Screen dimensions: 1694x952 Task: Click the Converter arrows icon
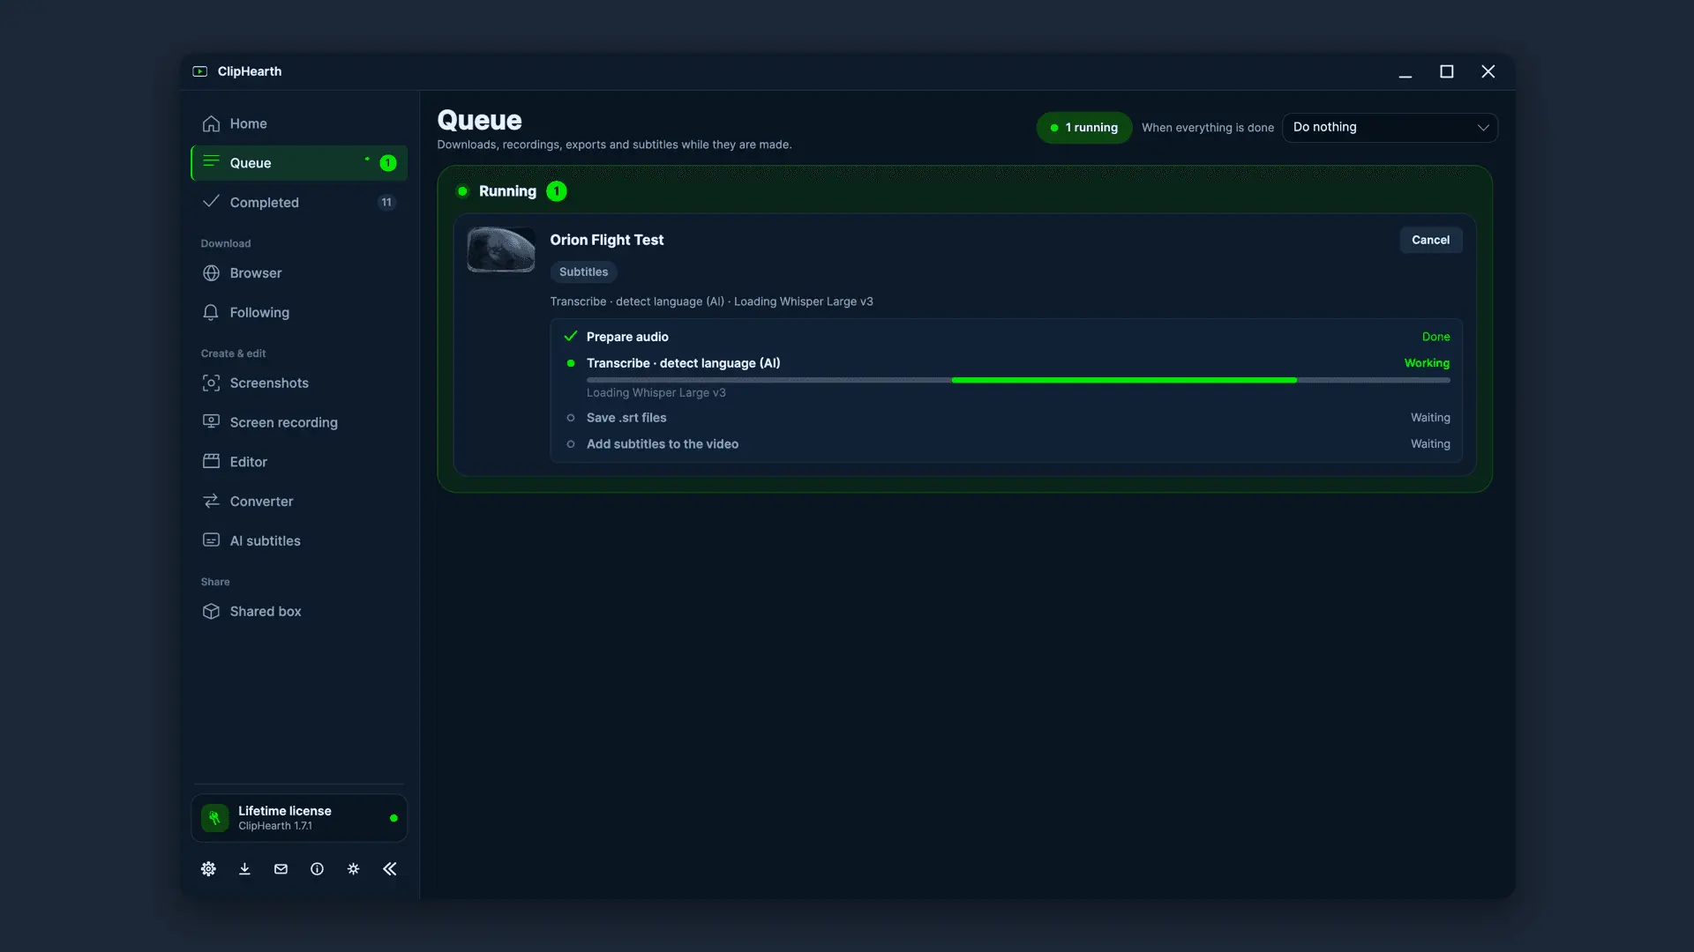(211, 502)
